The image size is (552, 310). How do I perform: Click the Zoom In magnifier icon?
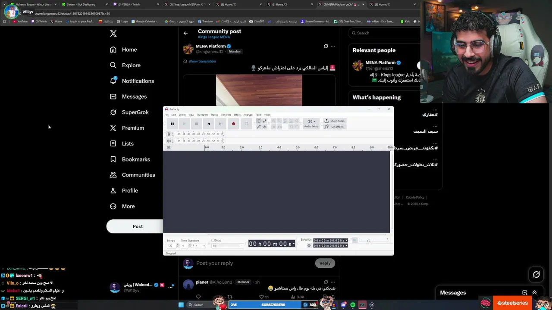tap(273, 121)
